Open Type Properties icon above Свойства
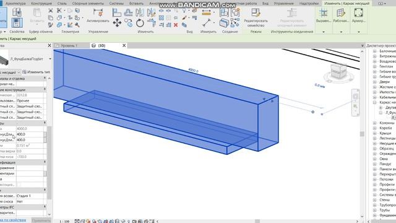 [x=17, y=12]
